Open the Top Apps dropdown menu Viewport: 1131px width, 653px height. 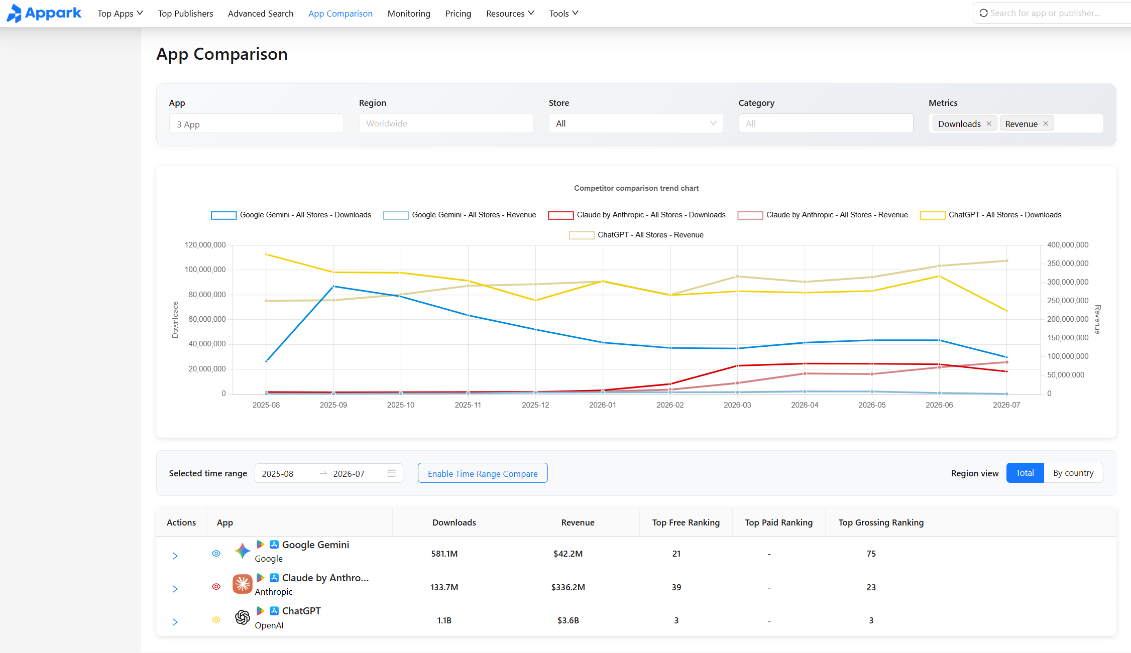pos(121,14)
